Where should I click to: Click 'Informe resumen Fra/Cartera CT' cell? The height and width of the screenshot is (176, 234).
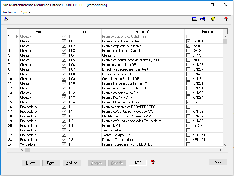pos(143,88)
